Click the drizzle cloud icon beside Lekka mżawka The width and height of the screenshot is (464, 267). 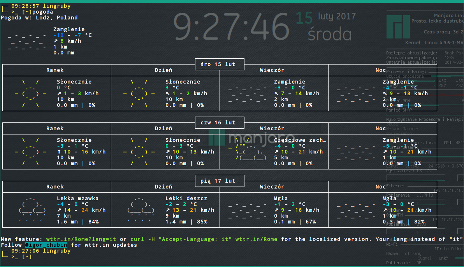30,210
